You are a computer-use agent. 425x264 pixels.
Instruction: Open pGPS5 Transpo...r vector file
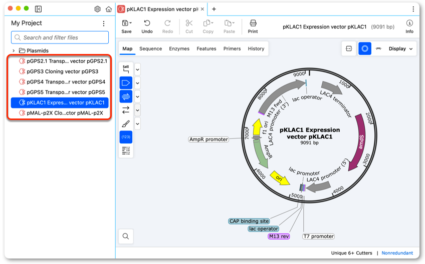coord(60,92)
